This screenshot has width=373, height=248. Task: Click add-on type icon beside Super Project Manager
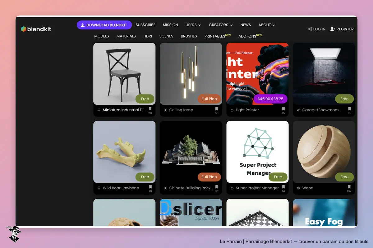coord(232,188)
